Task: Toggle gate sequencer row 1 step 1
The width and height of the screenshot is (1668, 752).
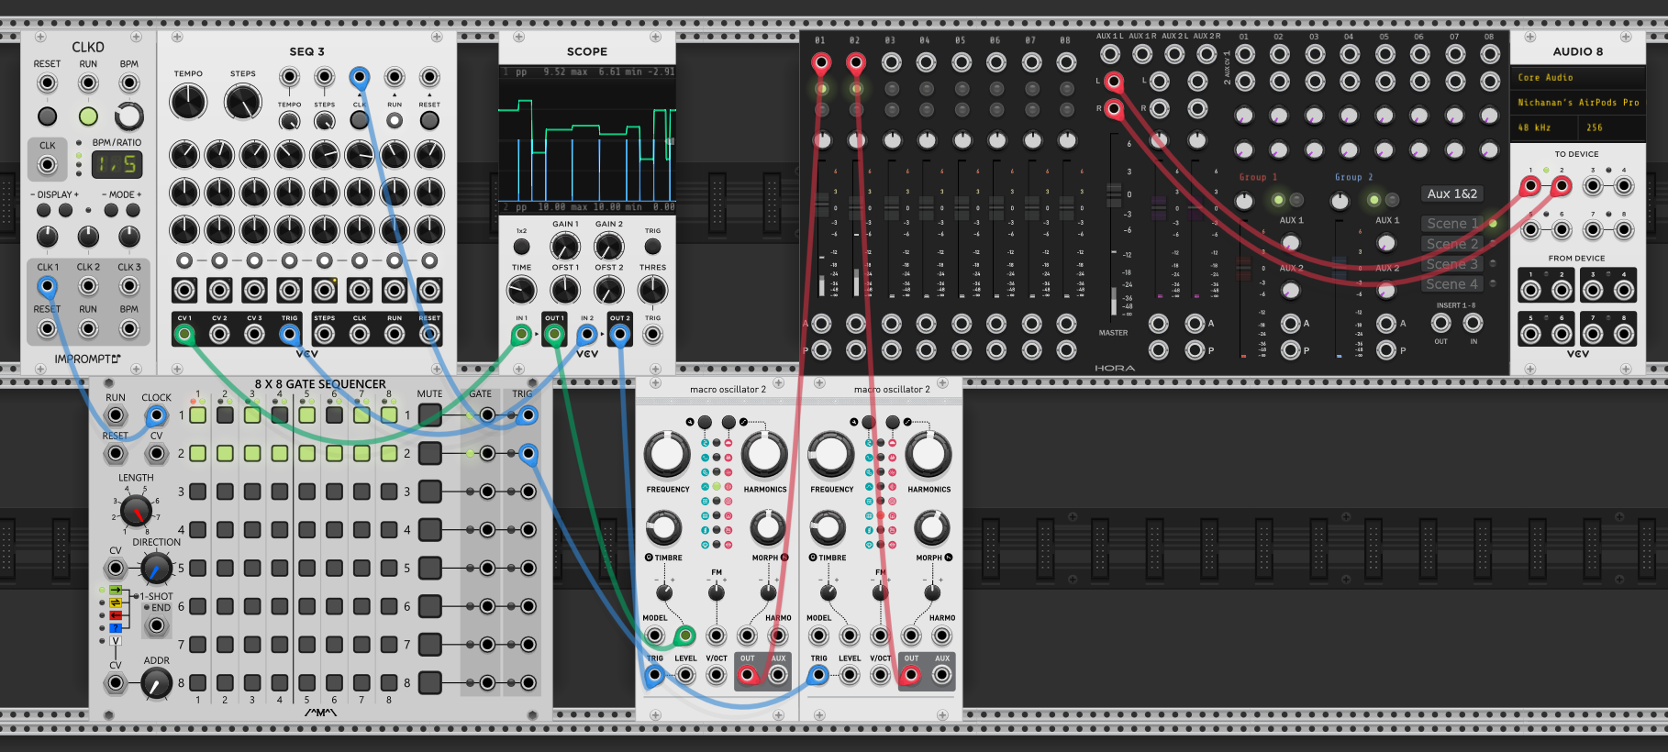Action: click(x=197, y=415)
